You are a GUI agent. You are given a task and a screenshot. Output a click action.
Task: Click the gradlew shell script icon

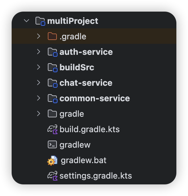point(52,145)
